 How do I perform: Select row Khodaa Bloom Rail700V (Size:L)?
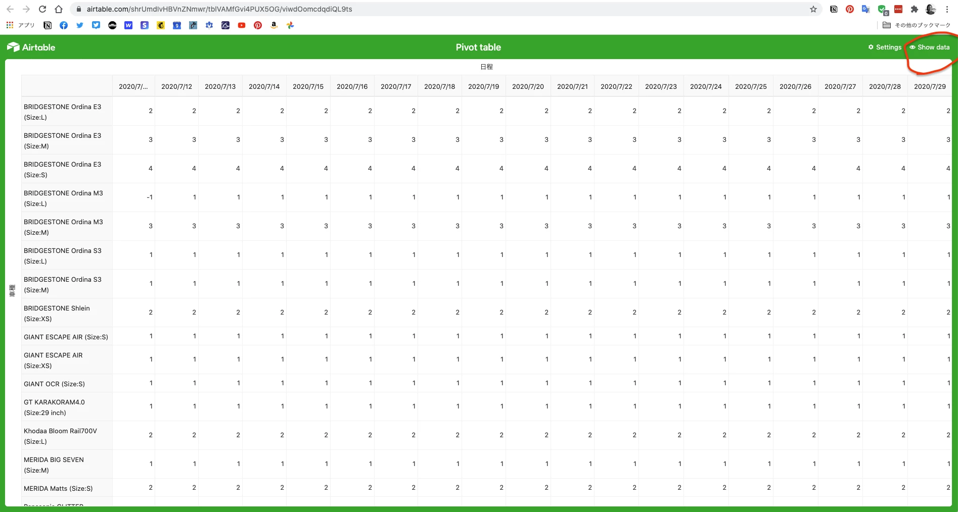[67, 436]
